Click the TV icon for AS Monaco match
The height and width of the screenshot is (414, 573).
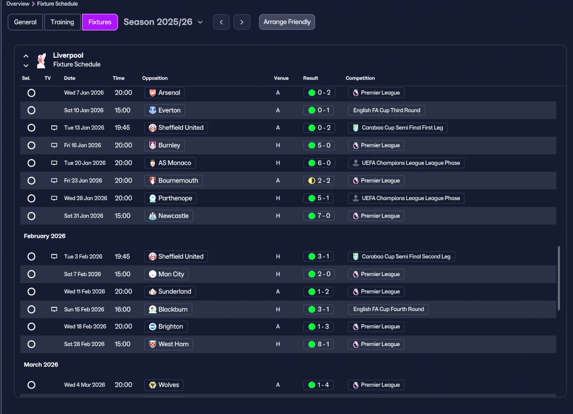pos(54,163)
